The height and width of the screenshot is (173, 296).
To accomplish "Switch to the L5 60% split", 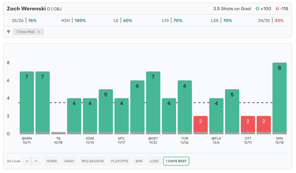I will [x=123, y=21].
